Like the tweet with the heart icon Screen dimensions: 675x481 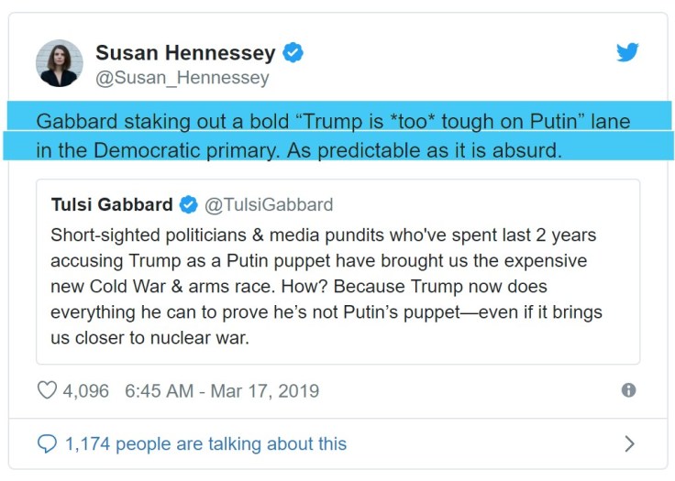(x=47, y=390)
